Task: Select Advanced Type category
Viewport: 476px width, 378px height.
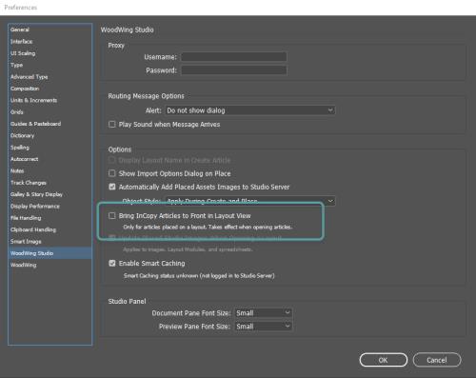Action: click(x=29, y=77)
